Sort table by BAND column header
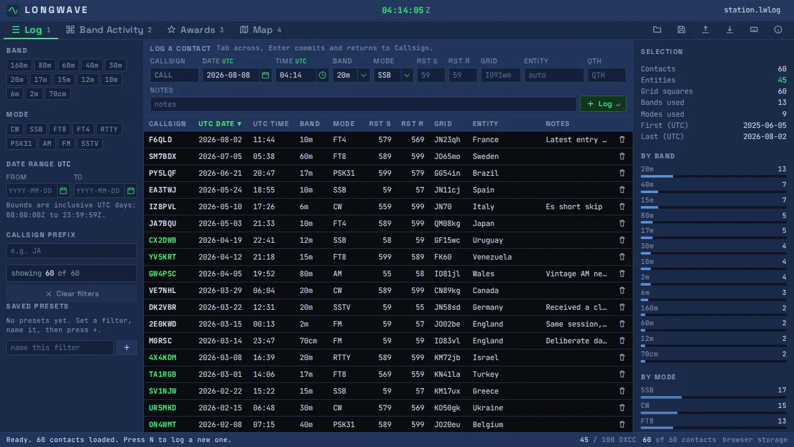The width and height of the screenshot is (794, 447). [x=310, y=124]
